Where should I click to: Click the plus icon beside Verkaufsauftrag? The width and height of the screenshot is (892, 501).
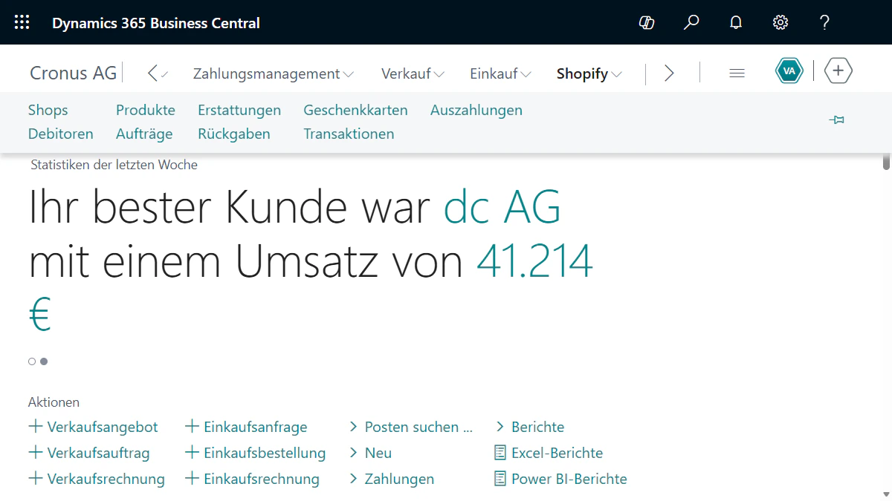coord(35,452)
